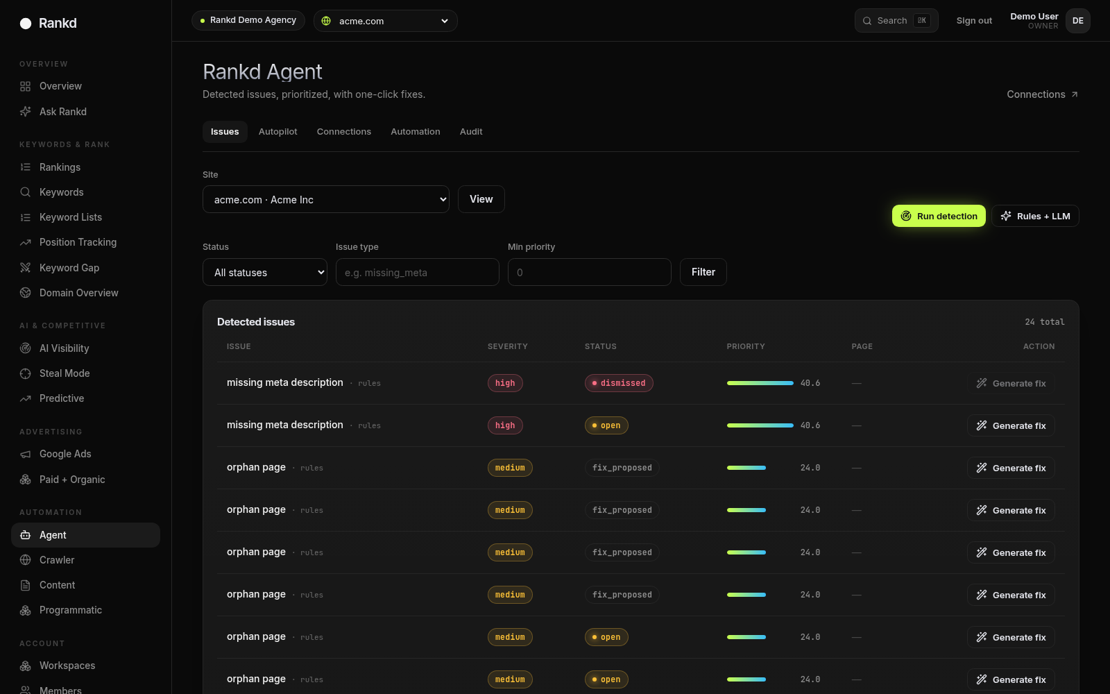Click priority bar of open missing meta description
This screenshot has width=1110, height=694.
[760, 425]
